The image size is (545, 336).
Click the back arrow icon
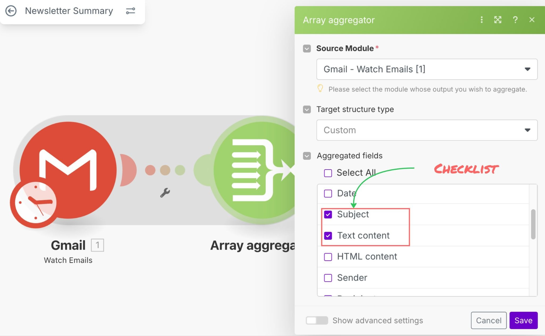click(x=11, y=11)
